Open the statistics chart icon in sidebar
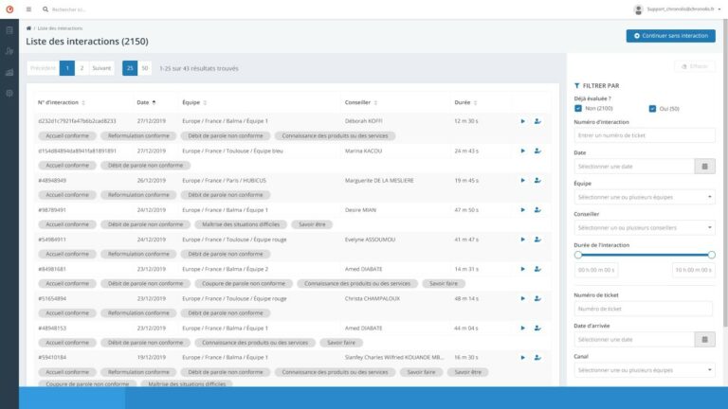 pos(9,72)
